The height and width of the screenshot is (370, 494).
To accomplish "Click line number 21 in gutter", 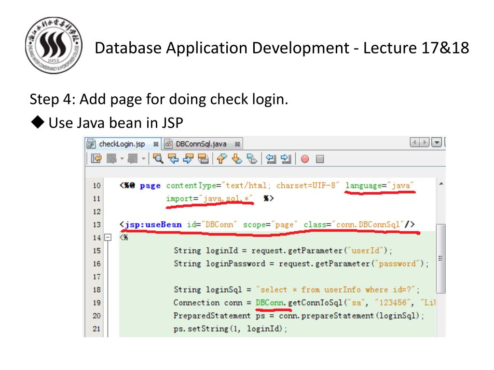I will pyautogui.click(x=96, y=329).
